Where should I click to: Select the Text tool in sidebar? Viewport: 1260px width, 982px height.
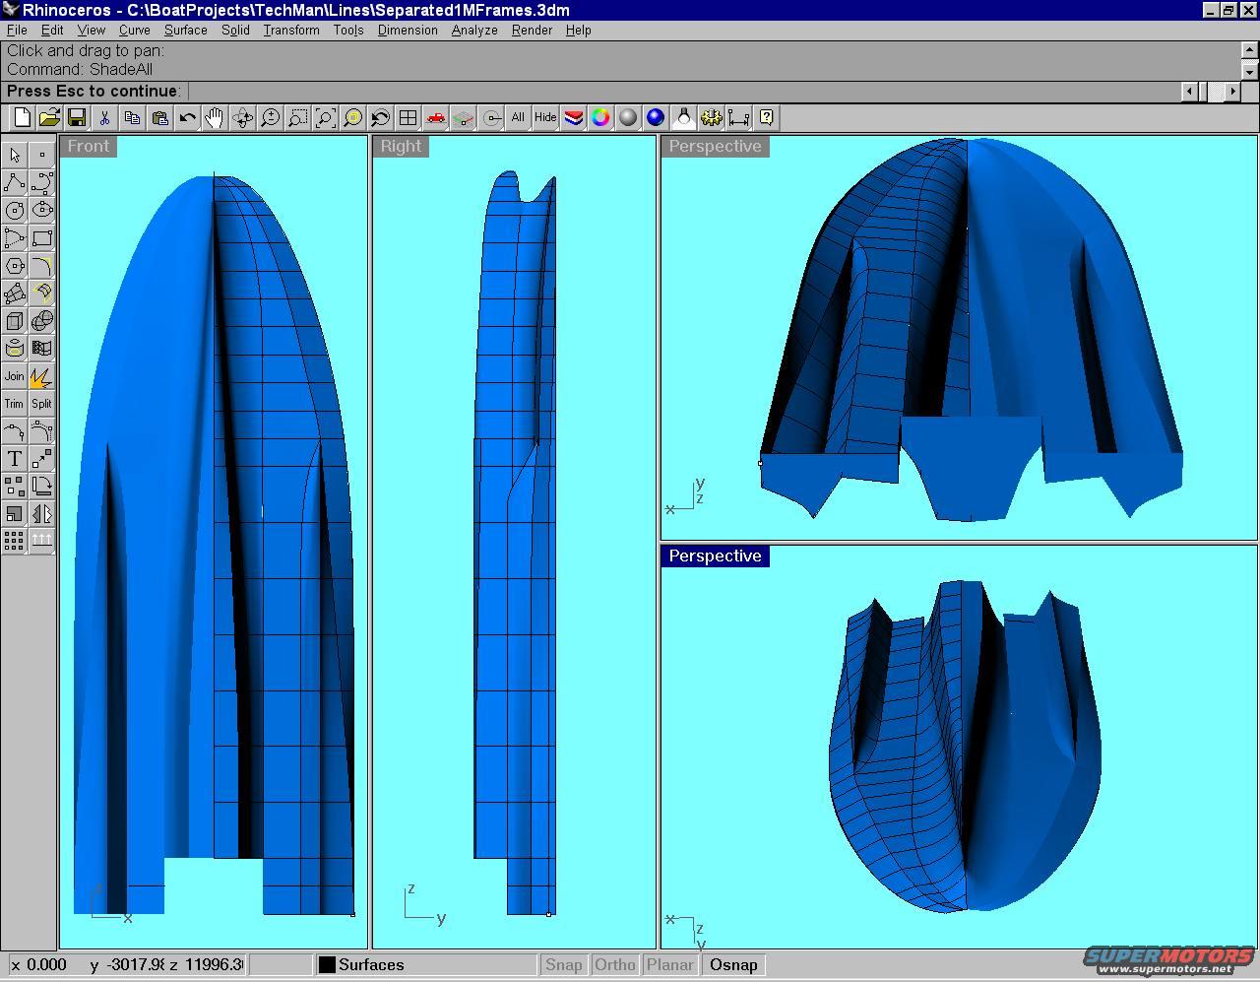(x=14, y=459)
